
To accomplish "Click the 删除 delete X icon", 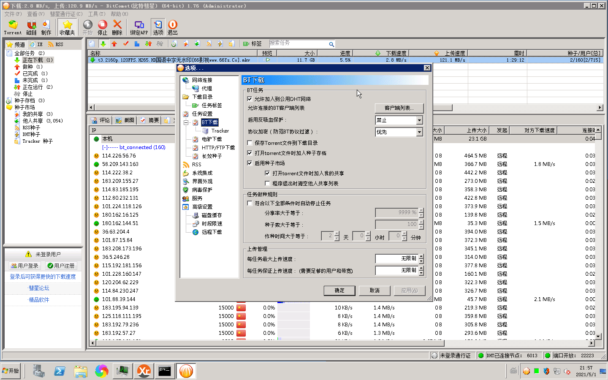I will 117,27.
